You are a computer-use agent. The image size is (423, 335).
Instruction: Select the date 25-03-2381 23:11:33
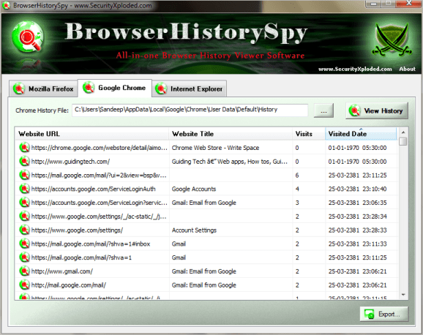pyautogui.click(x=357, y=244)
